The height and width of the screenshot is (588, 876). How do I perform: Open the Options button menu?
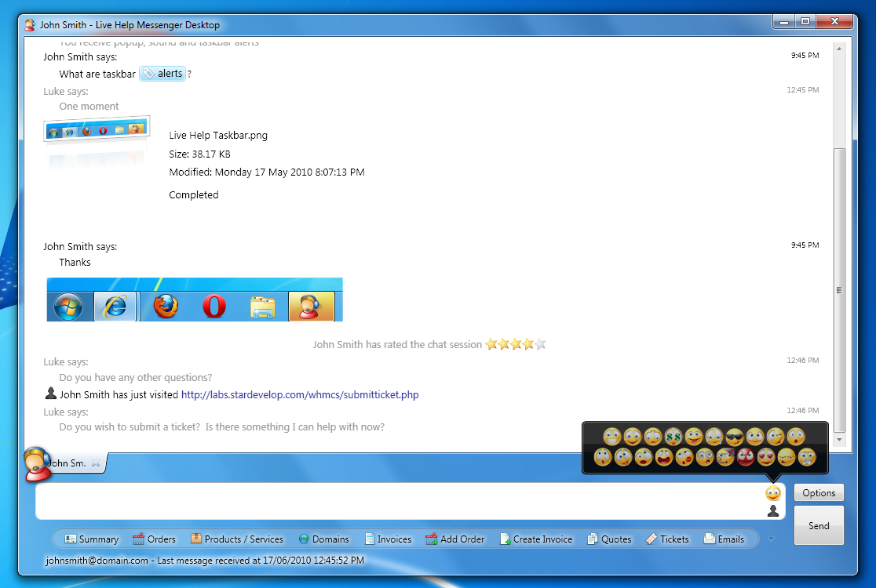(x=819, y=493)
